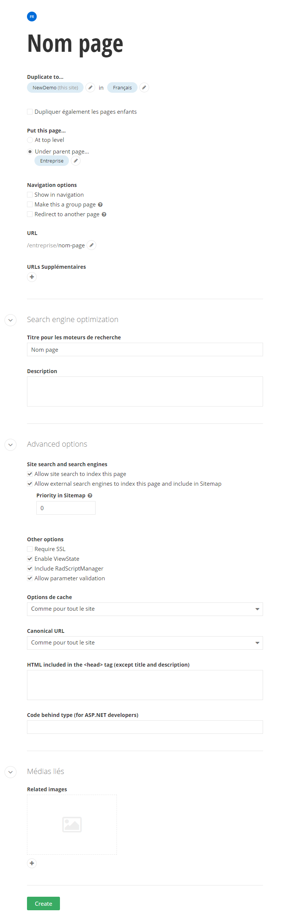
Task: Click help icon next to Priority in Sitemap
Action: pos(90,495)
